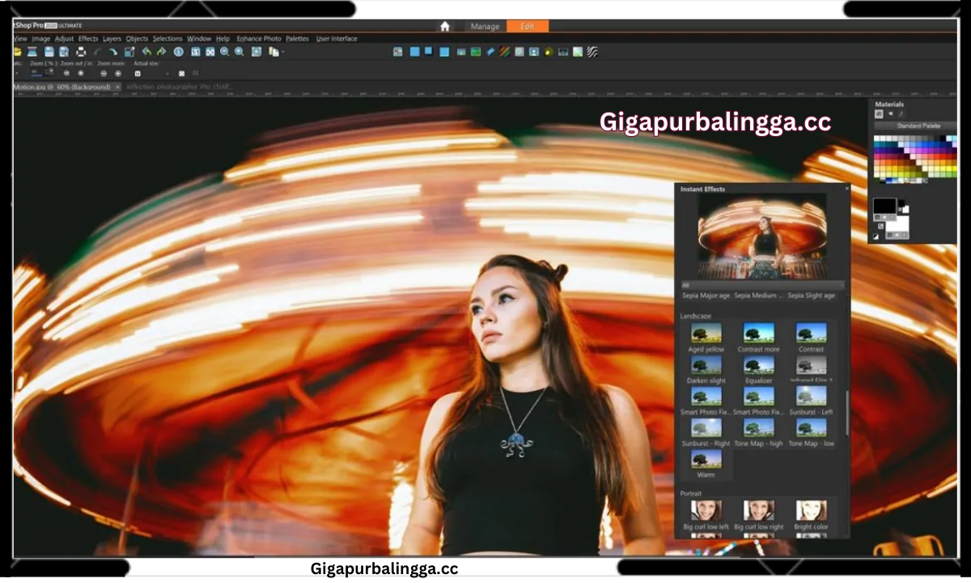Click the zebra-stripe effect icon

point(592,52)
